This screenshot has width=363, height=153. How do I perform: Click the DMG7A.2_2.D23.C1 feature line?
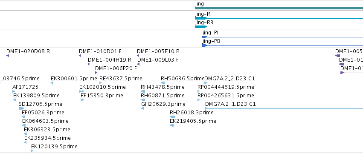tap(284, 83)
